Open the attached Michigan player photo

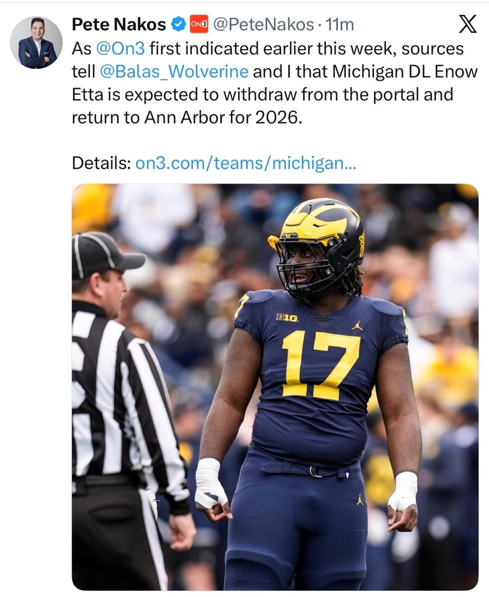[x=275, y=387]
